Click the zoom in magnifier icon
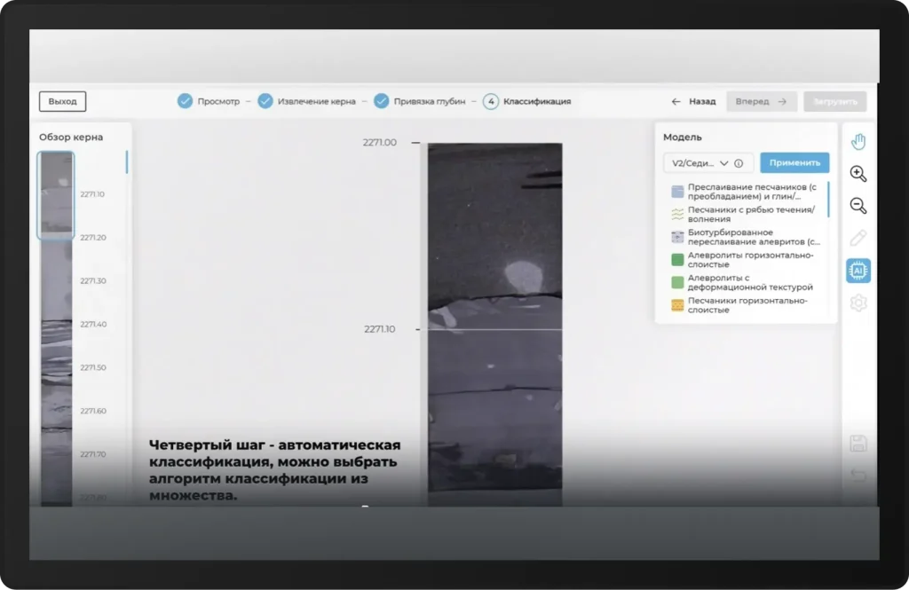The width and height of the screenshot is (909, 590). click(x=858, y=174)
